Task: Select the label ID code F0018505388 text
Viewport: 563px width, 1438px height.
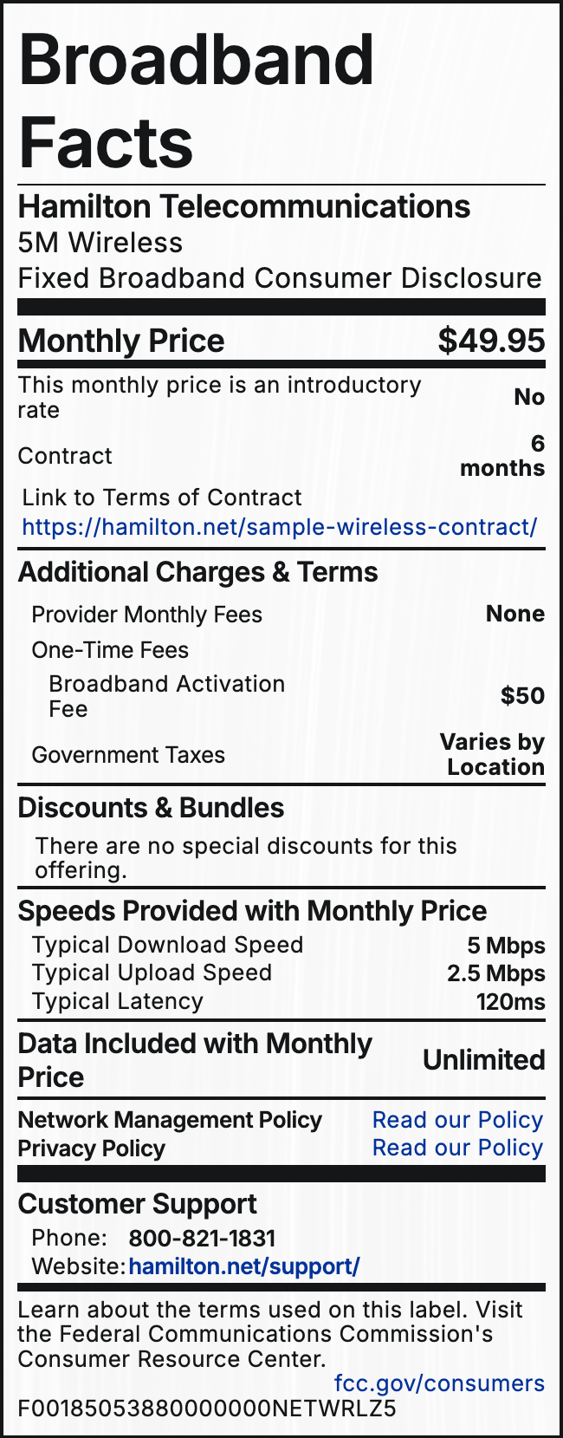Action: coord(206,1408)
